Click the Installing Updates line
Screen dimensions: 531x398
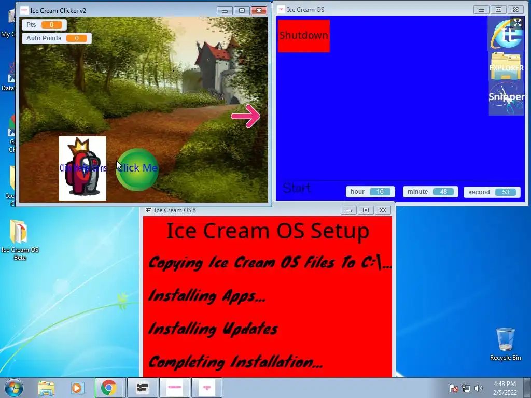tap(213, 329)
